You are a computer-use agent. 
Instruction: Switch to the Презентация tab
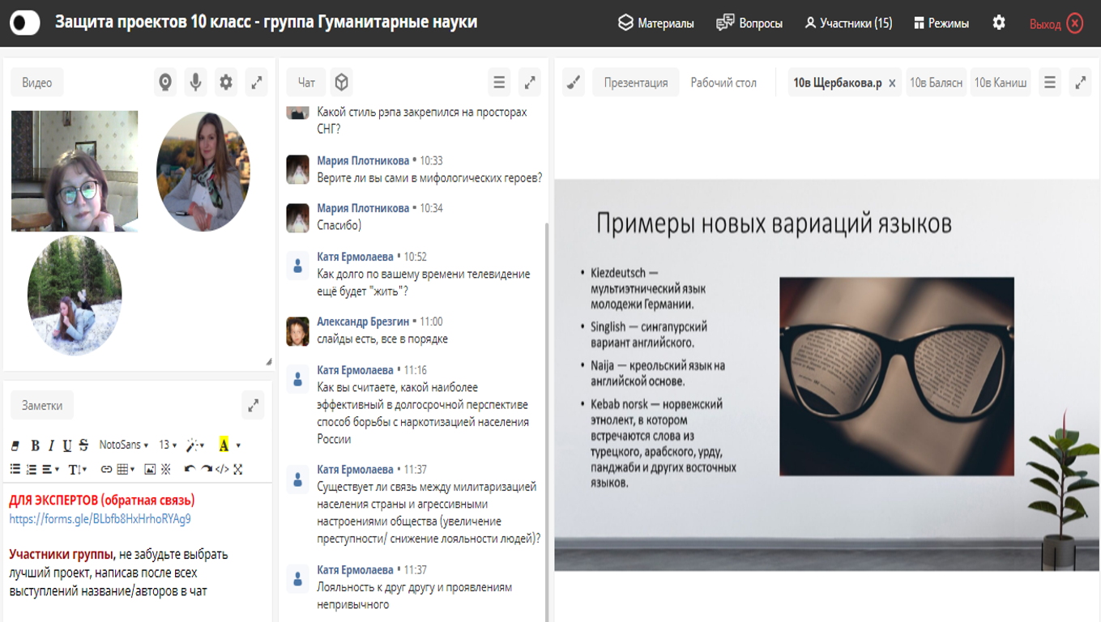pos(636,83)
